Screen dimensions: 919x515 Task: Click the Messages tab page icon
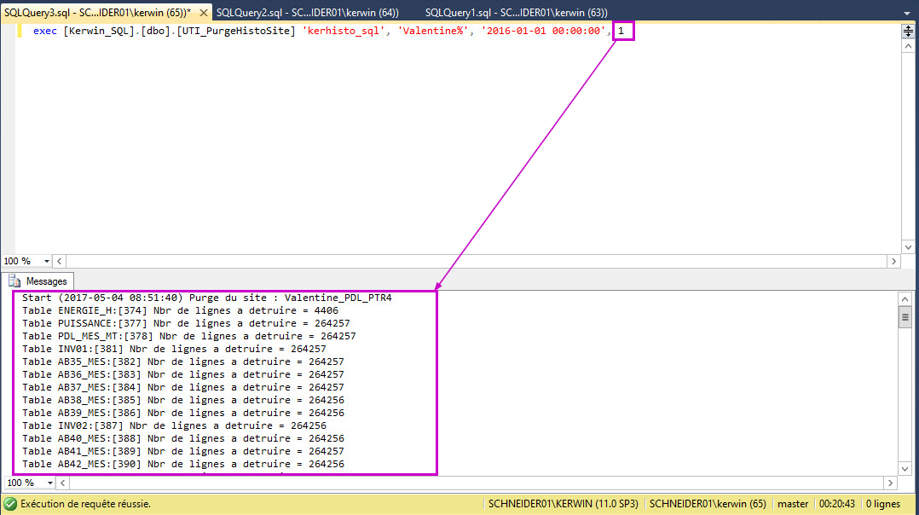(x=14, y=281)
